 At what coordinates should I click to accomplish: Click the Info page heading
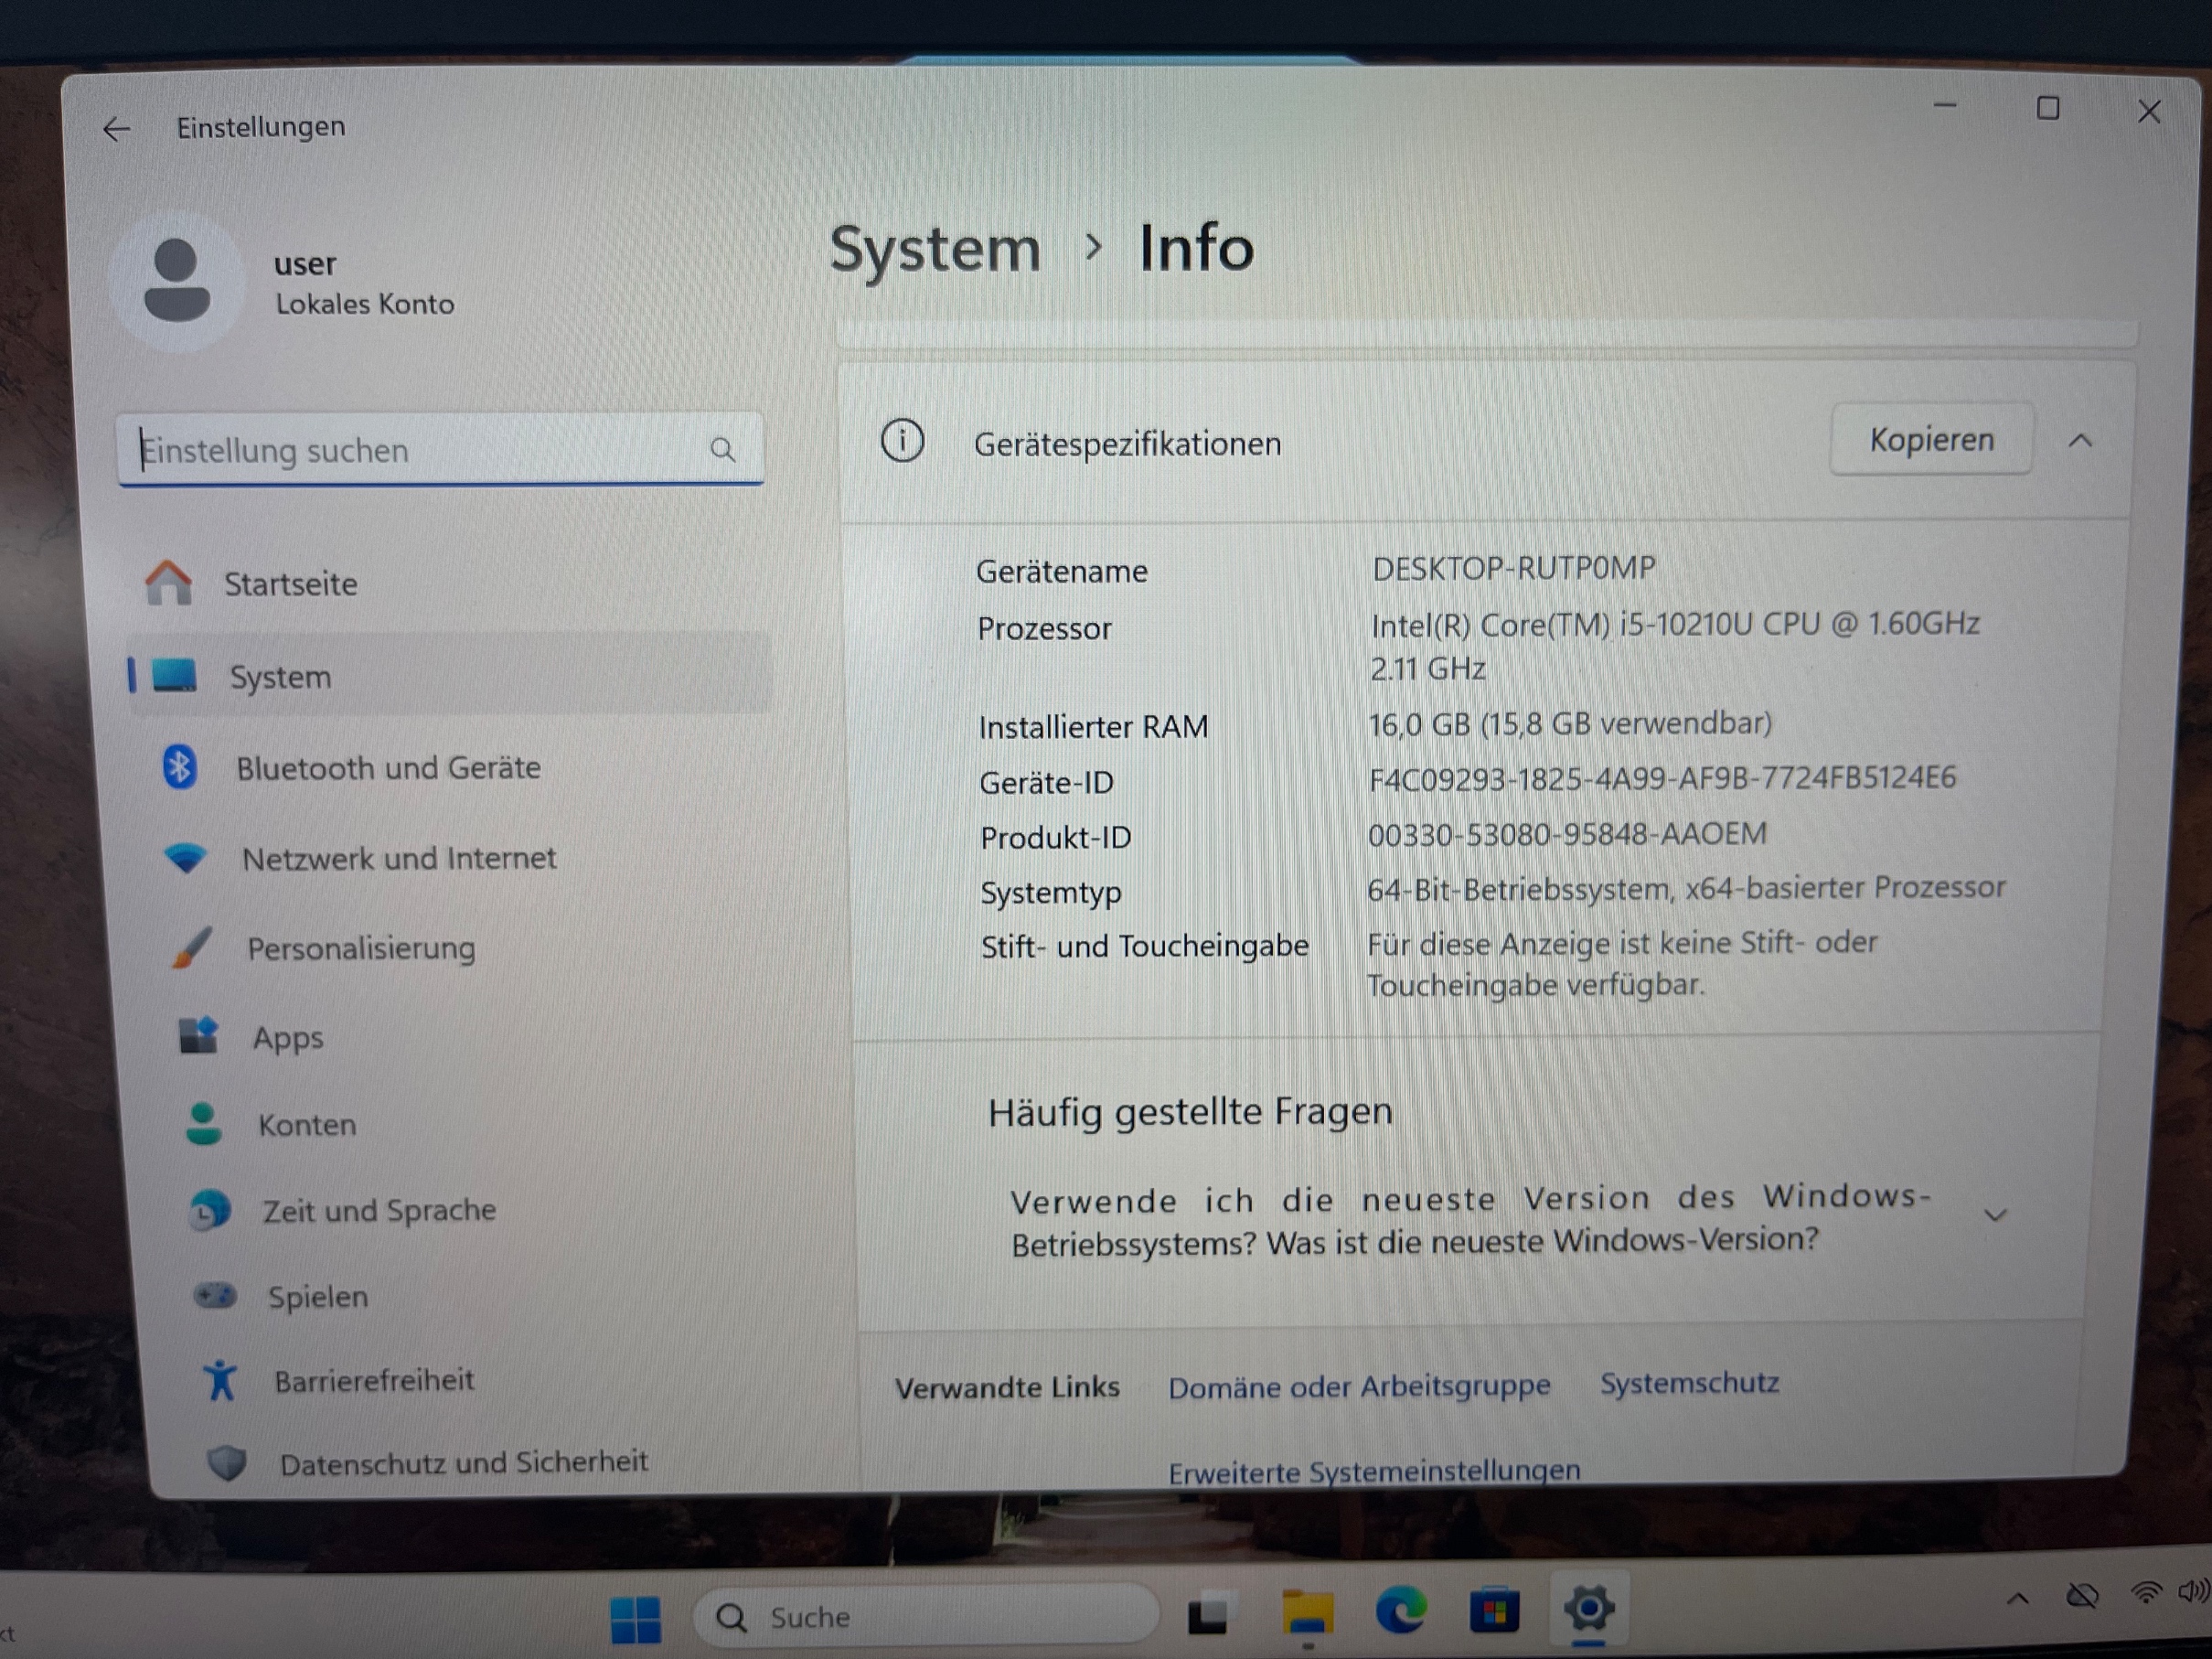pos(1196,247)
